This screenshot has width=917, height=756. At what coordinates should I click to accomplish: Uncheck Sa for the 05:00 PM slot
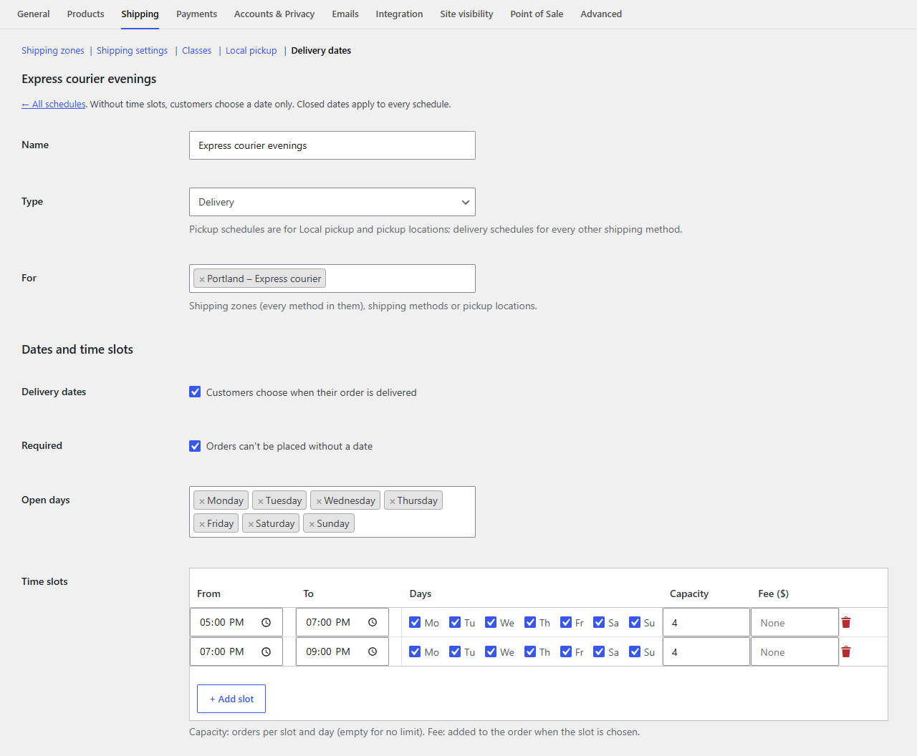(599, 622)
